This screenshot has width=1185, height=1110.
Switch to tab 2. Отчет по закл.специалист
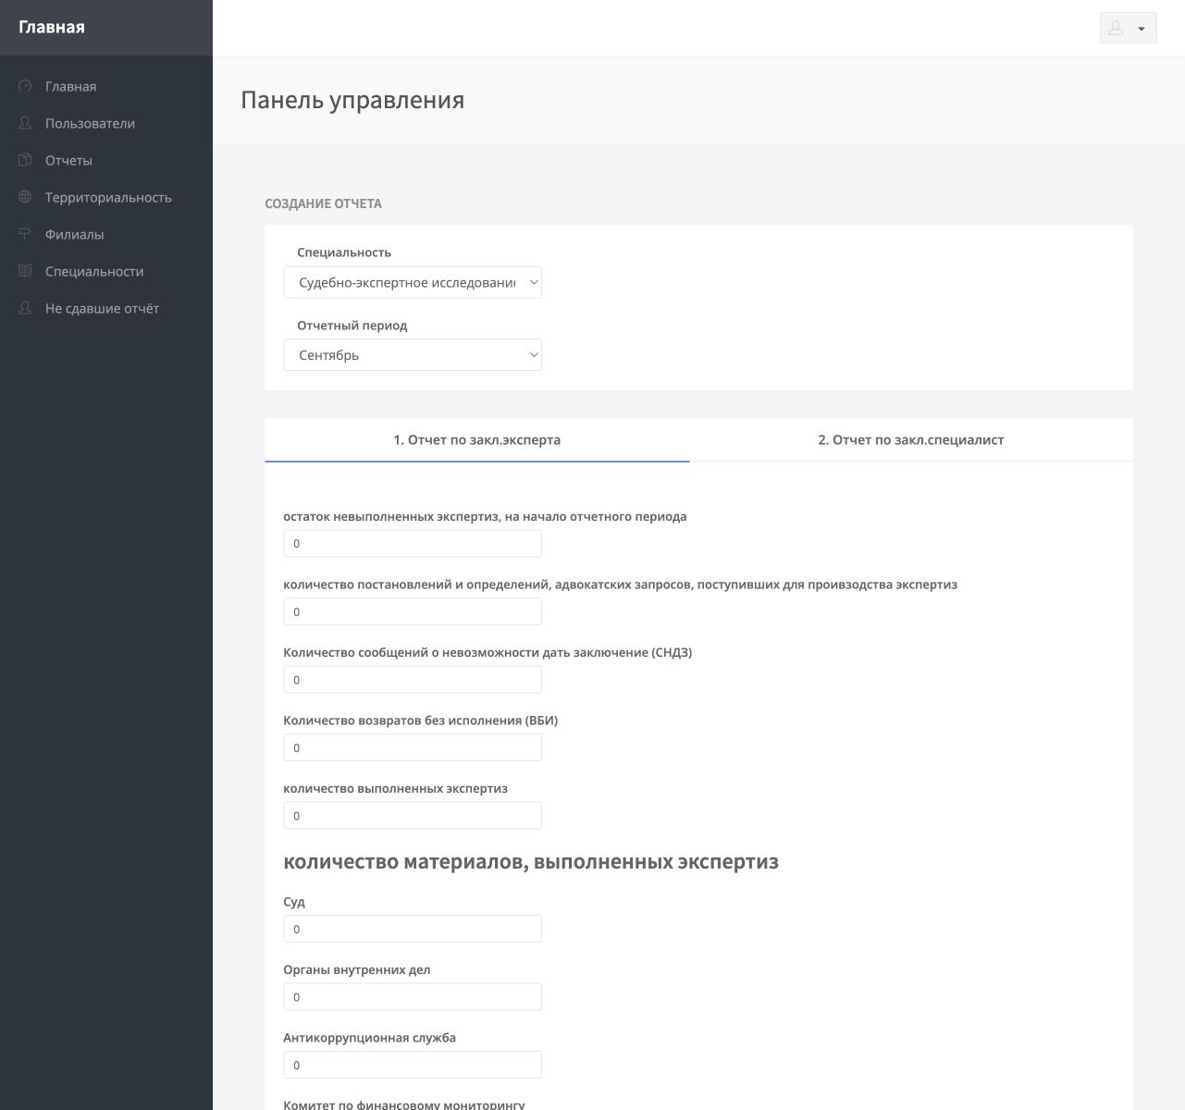click(911, 440)
